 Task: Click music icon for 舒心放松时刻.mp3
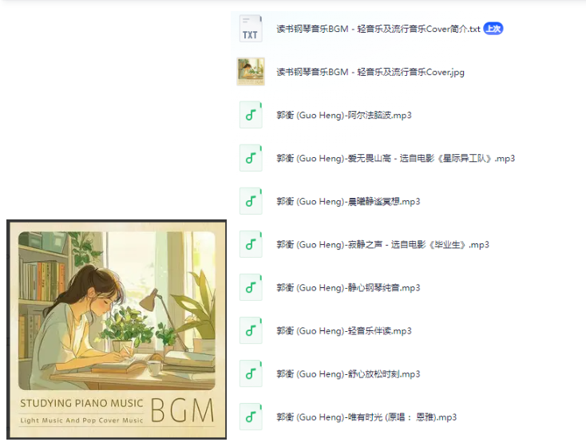pos(251,373)
